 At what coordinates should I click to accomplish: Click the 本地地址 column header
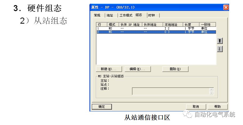pyautogui.click(x=173, y=25)
